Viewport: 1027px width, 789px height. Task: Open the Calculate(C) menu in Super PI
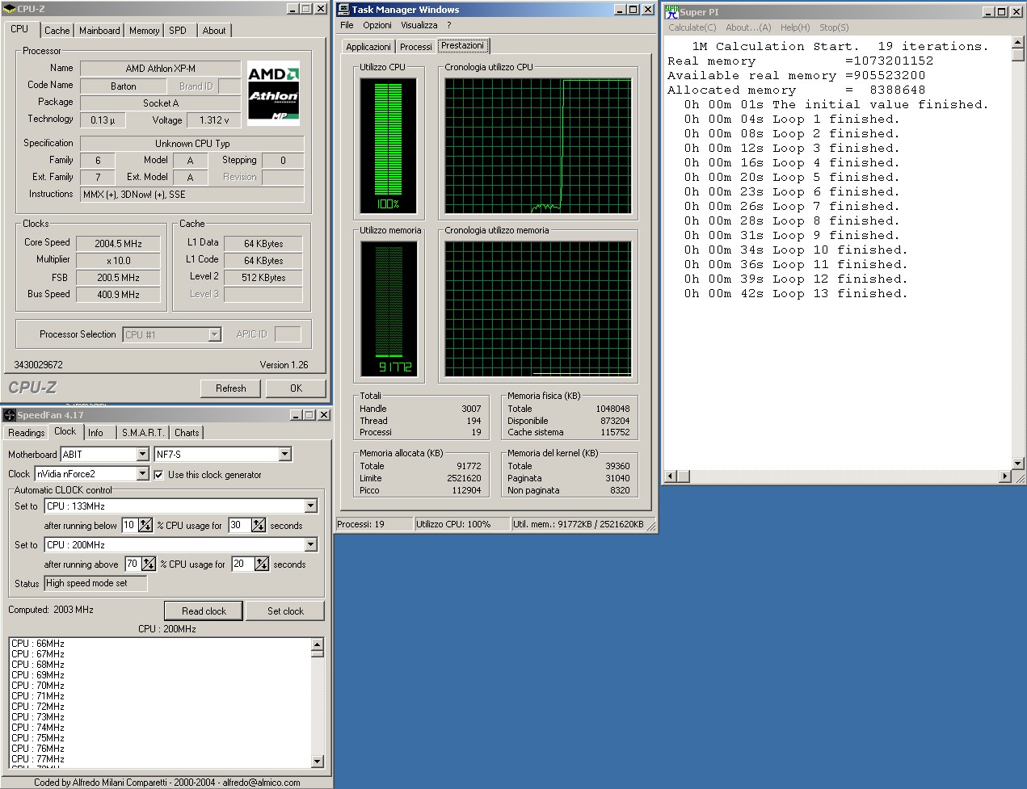692,27
